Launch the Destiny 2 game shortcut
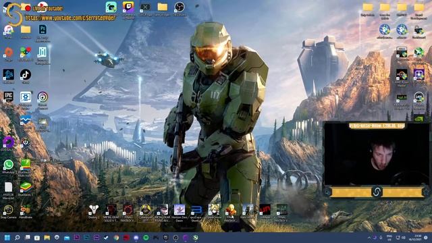The height and width of the screenshot is (243, 432). (94, 210)
